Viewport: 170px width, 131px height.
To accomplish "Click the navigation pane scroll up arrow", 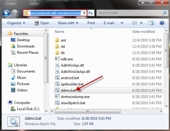I will (46, 31).
